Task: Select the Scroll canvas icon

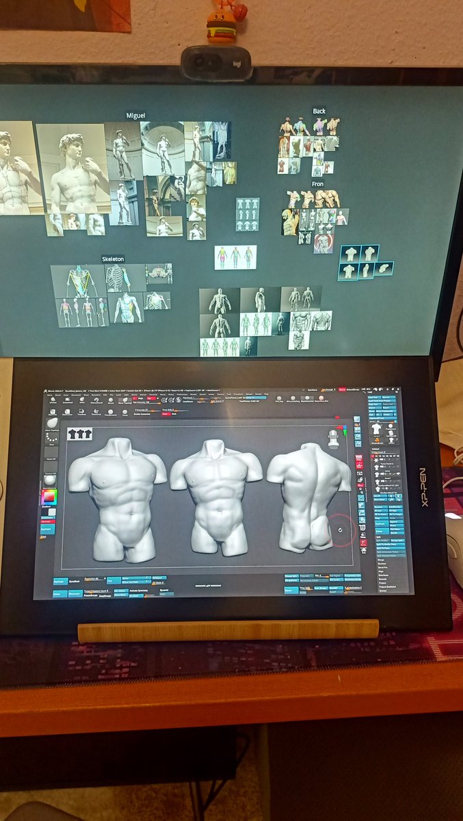Action: click(358, 430)
